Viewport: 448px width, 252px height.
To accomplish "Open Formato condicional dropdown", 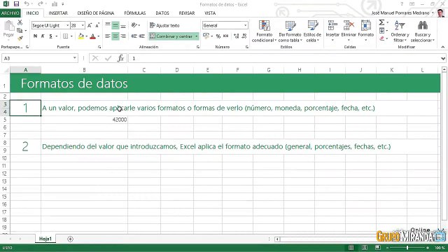I will [265, 31].
